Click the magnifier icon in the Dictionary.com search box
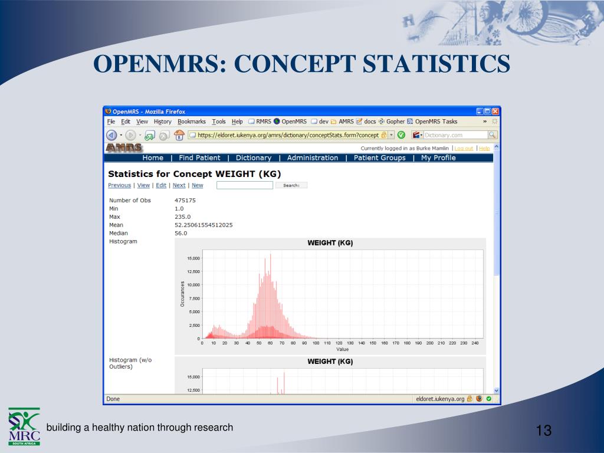 (492, 135)
